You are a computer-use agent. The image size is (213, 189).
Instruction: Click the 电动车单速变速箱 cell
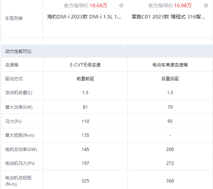170,65
